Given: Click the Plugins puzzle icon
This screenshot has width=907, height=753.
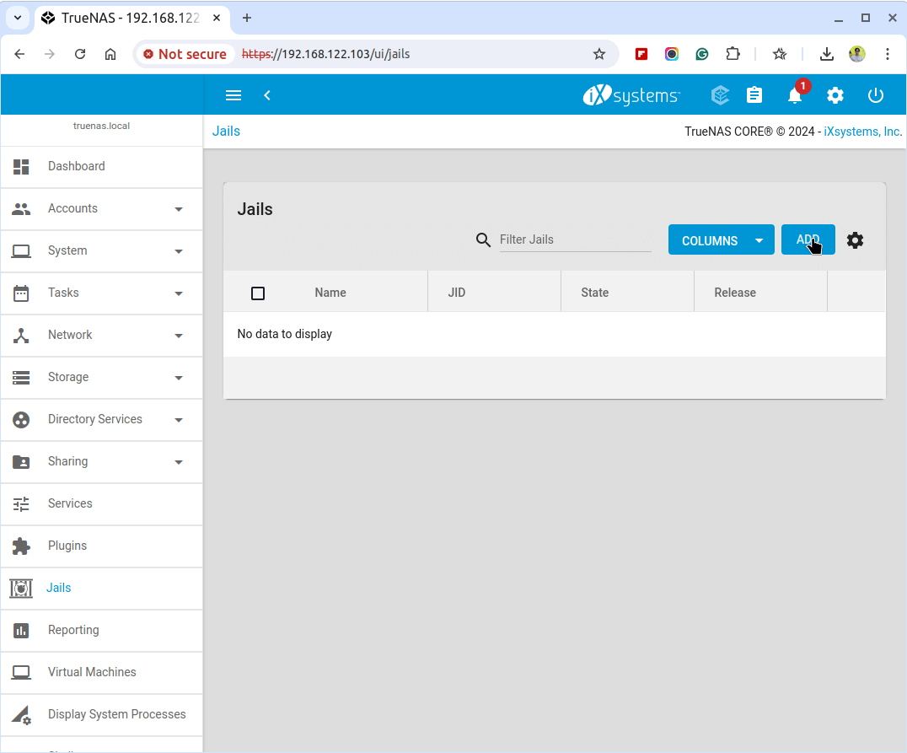Looking at the screenshot, I should (21, 546).
